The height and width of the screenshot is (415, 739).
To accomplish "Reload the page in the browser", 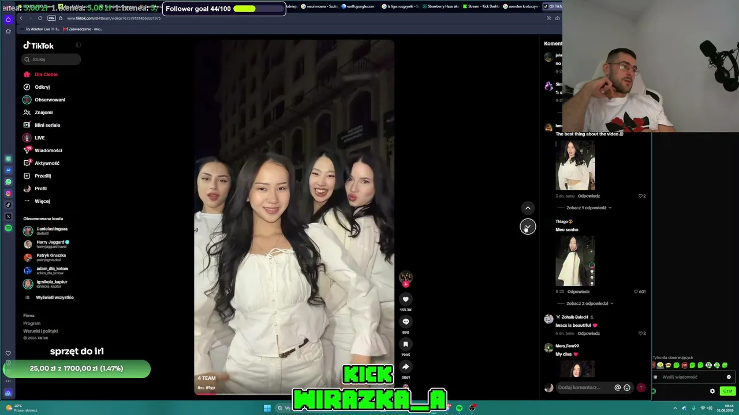I will point(40,18).
